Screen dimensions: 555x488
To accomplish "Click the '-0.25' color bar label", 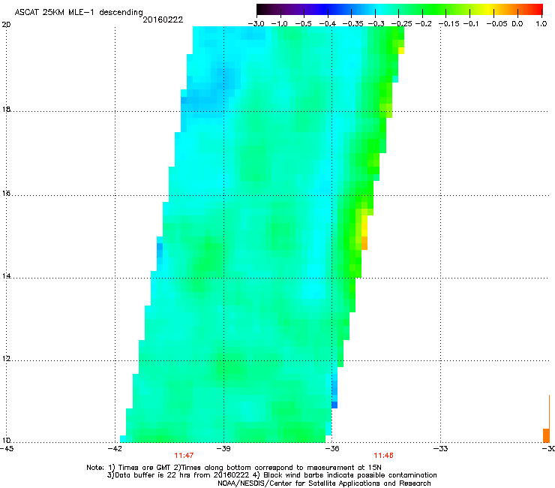I will click(401, 24).
